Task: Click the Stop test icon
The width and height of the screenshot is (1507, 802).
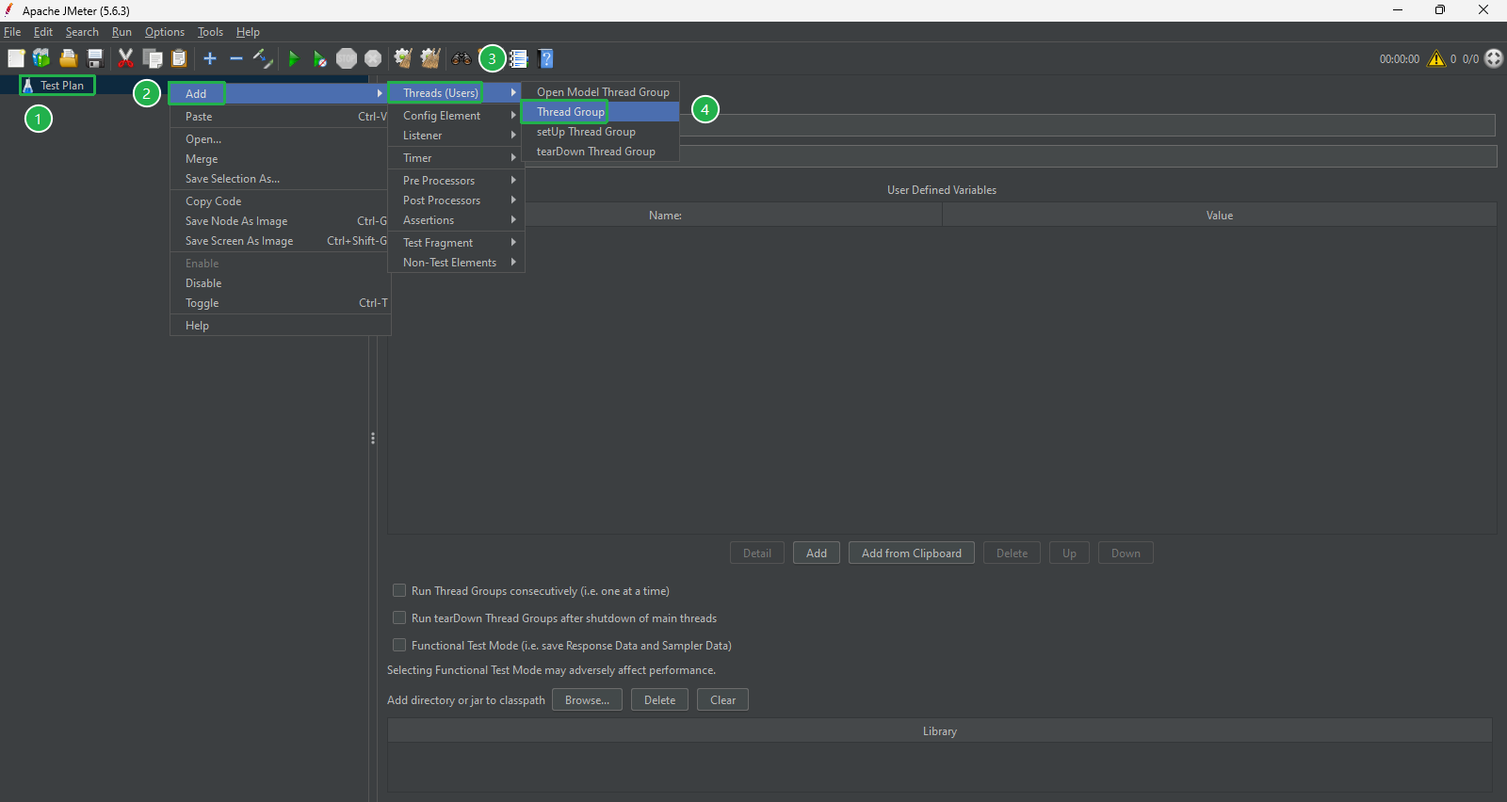Action: (347, 58)
